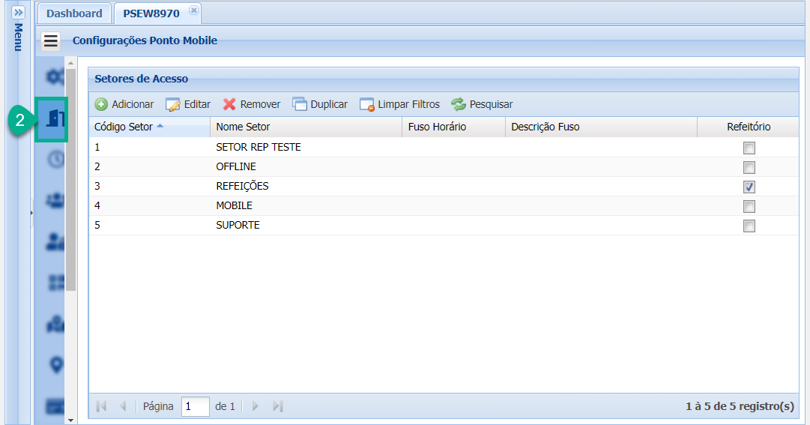Open the hamburger menu beside Configurações Ponto Mobile
This screenshot has width=810, height=425.
tap(51, 40)
